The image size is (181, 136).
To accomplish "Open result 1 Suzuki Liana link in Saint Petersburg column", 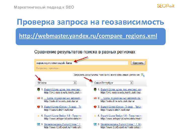I will tap(121, 89).
